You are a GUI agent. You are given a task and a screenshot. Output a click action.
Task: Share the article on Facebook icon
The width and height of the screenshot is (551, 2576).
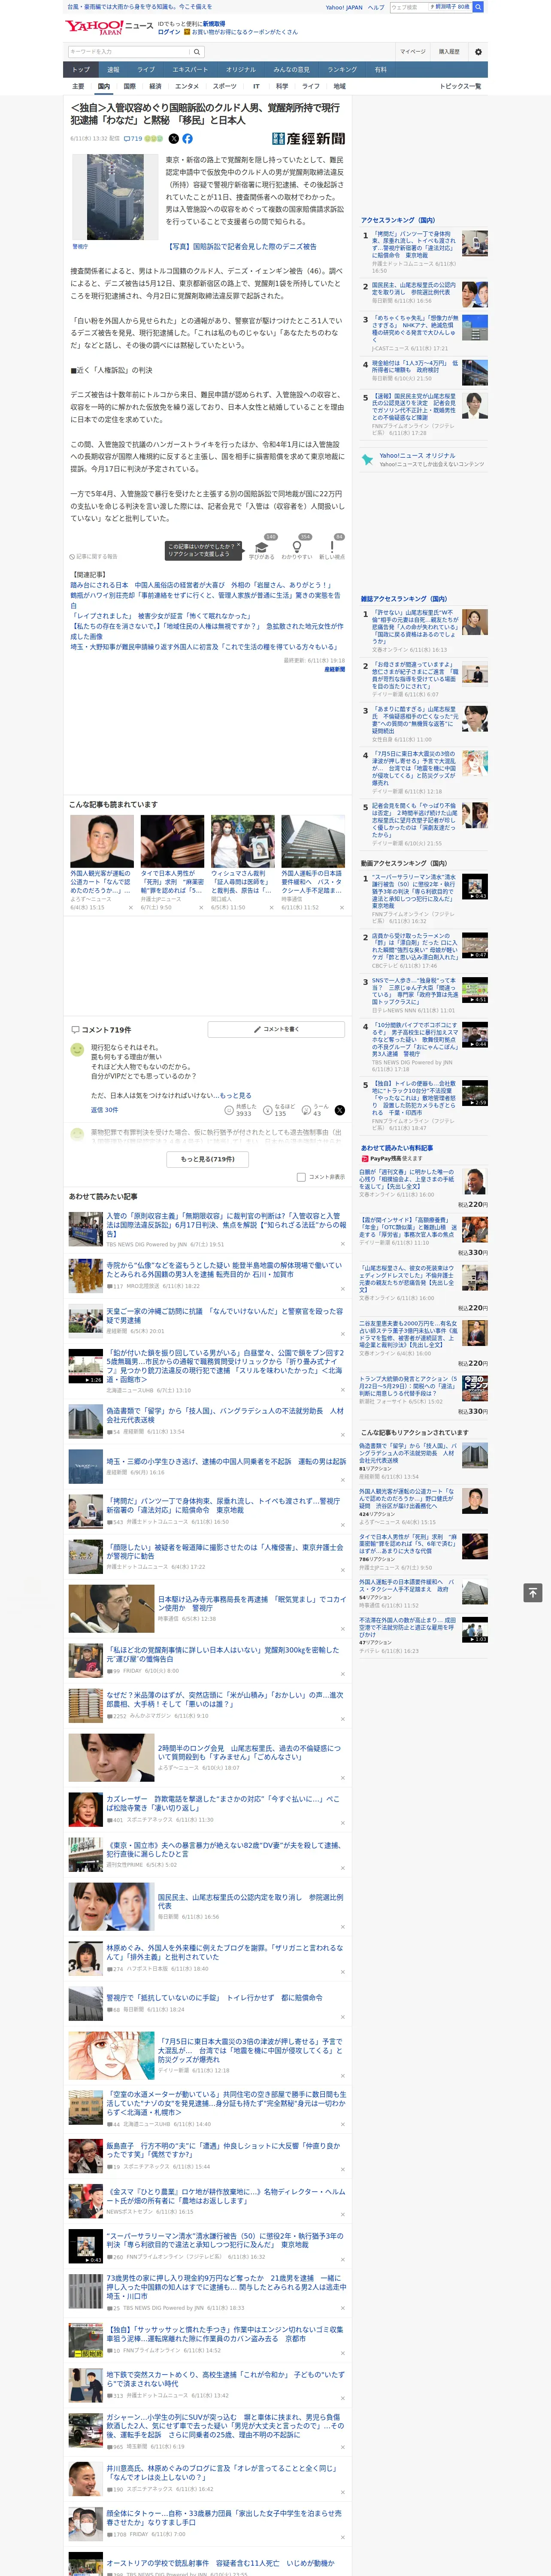click(x=187, y=139)
